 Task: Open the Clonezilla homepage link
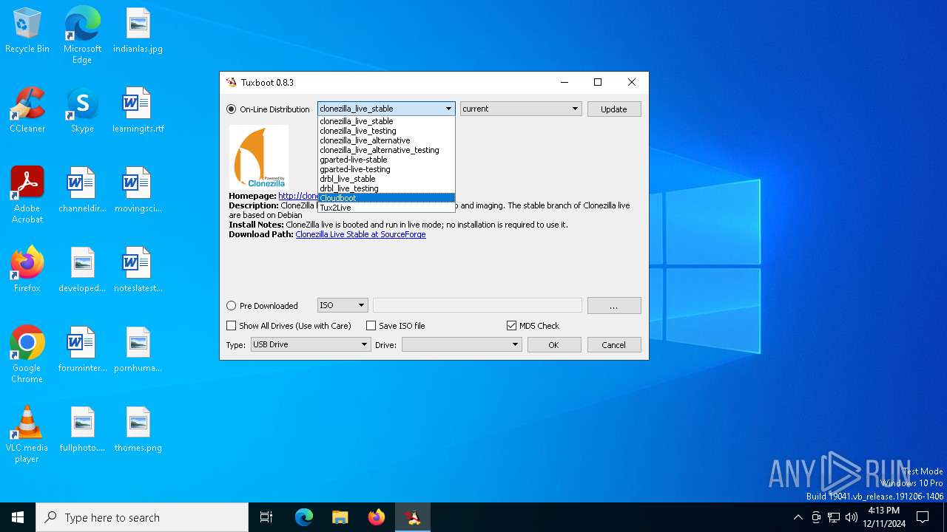tap(298, 196)
